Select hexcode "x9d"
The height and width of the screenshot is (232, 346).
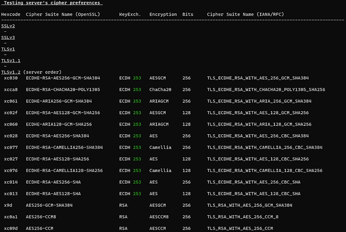point(8,205)
